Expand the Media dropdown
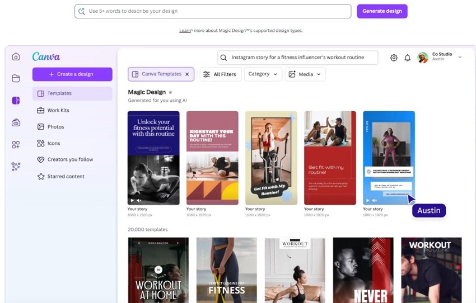The height and width of the screenshot is (303, 476). click(x=305, y=74)
